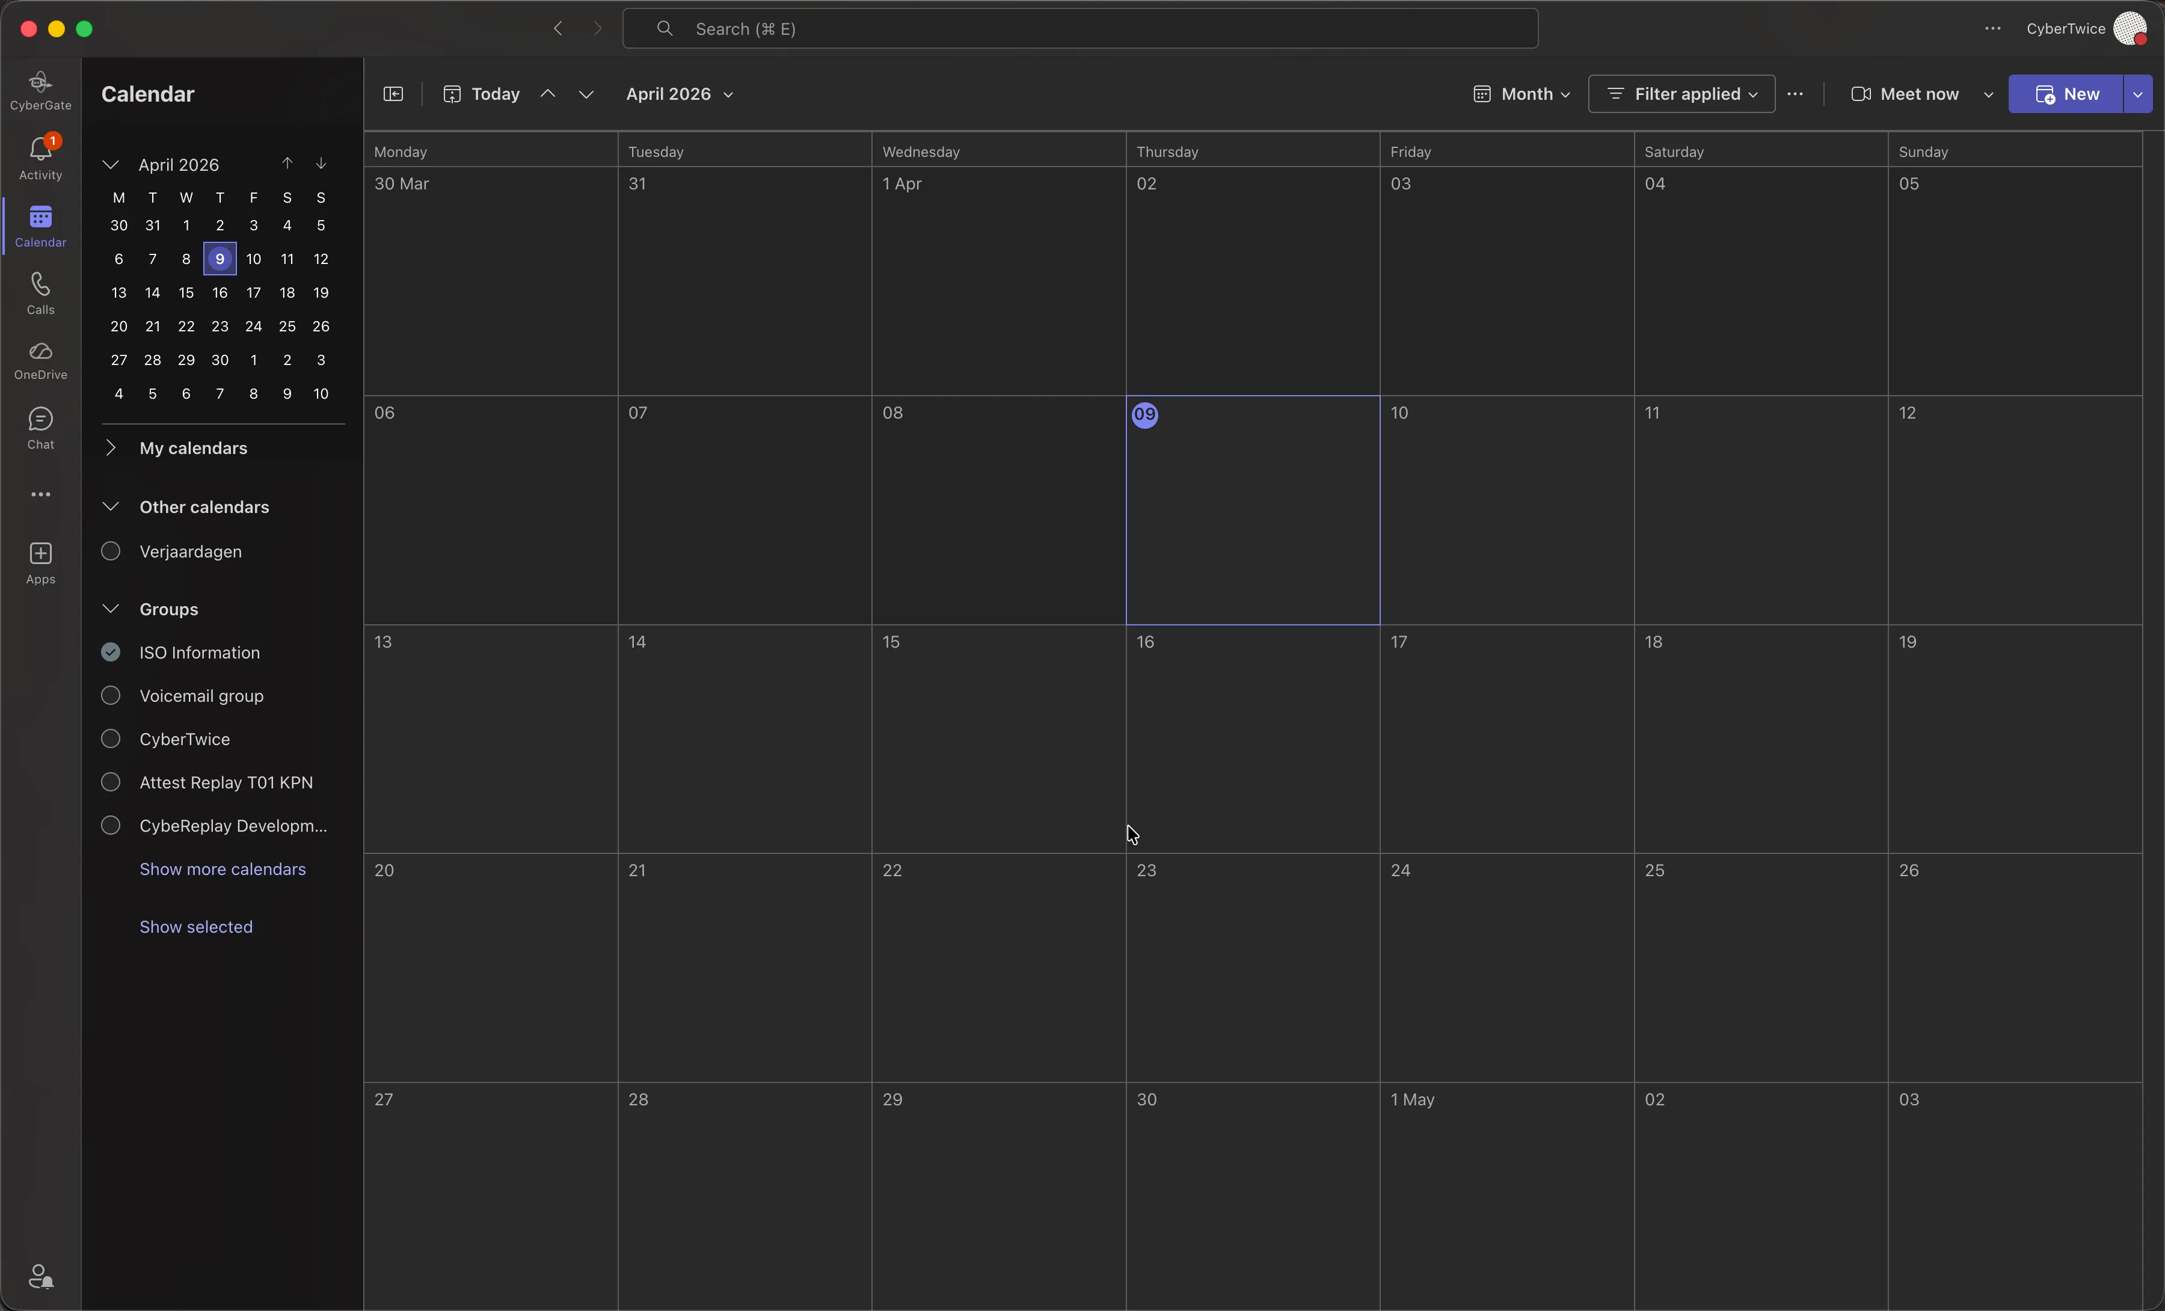Expand the My calendars section

111,448
